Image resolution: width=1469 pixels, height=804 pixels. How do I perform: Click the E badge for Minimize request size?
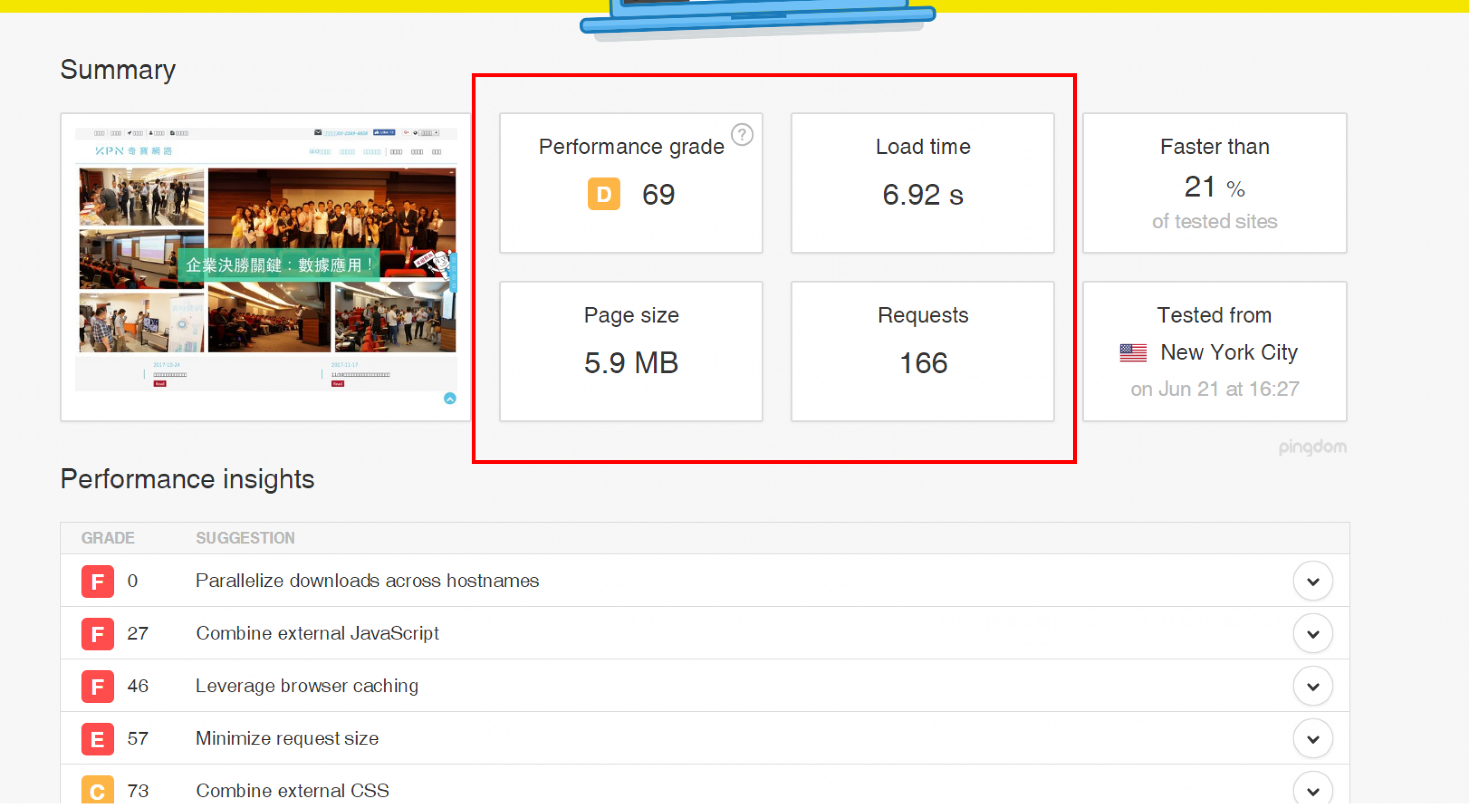click(97, 738)
